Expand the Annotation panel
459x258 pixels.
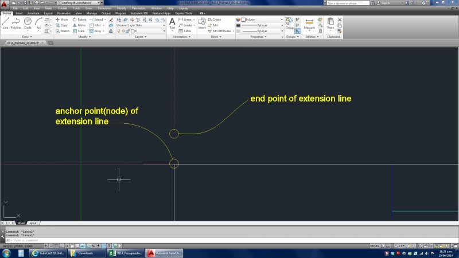click(x=181, y=37)
